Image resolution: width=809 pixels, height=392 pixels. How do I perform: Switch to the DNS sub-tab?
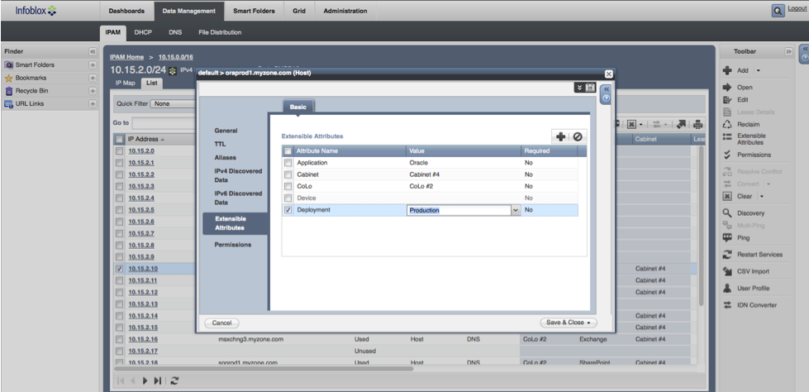pos(175,32)
